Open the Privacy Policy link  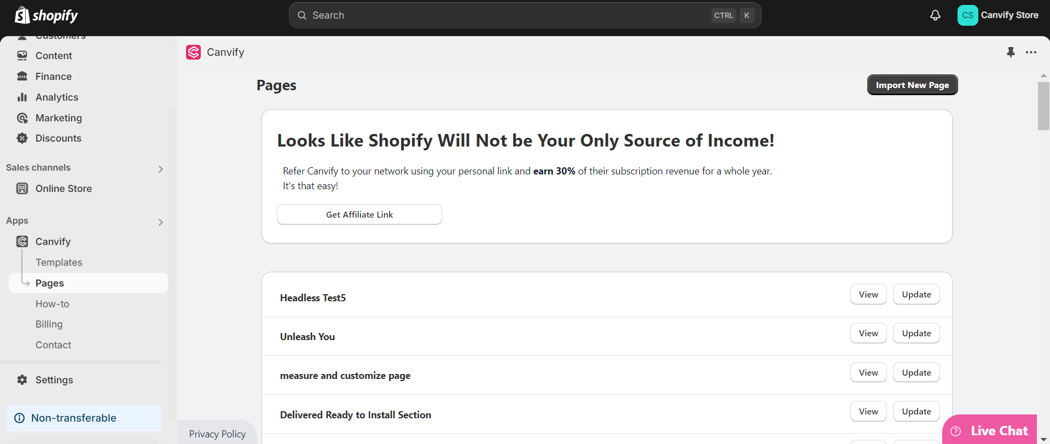217,434
